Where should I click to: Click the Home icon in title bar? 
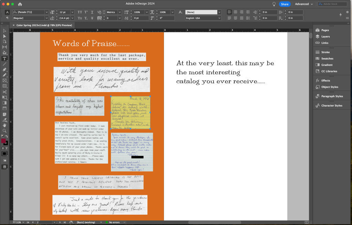click(20, 4)
